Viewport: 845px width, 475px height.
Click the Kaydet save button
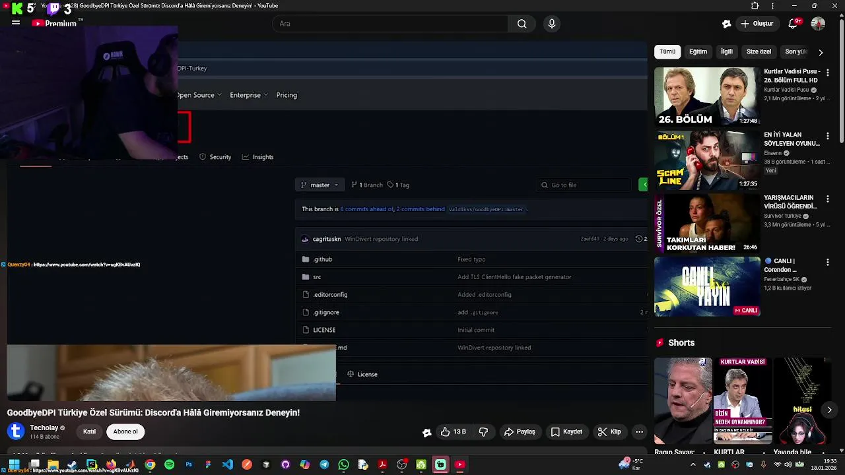[x=566, y=431]
